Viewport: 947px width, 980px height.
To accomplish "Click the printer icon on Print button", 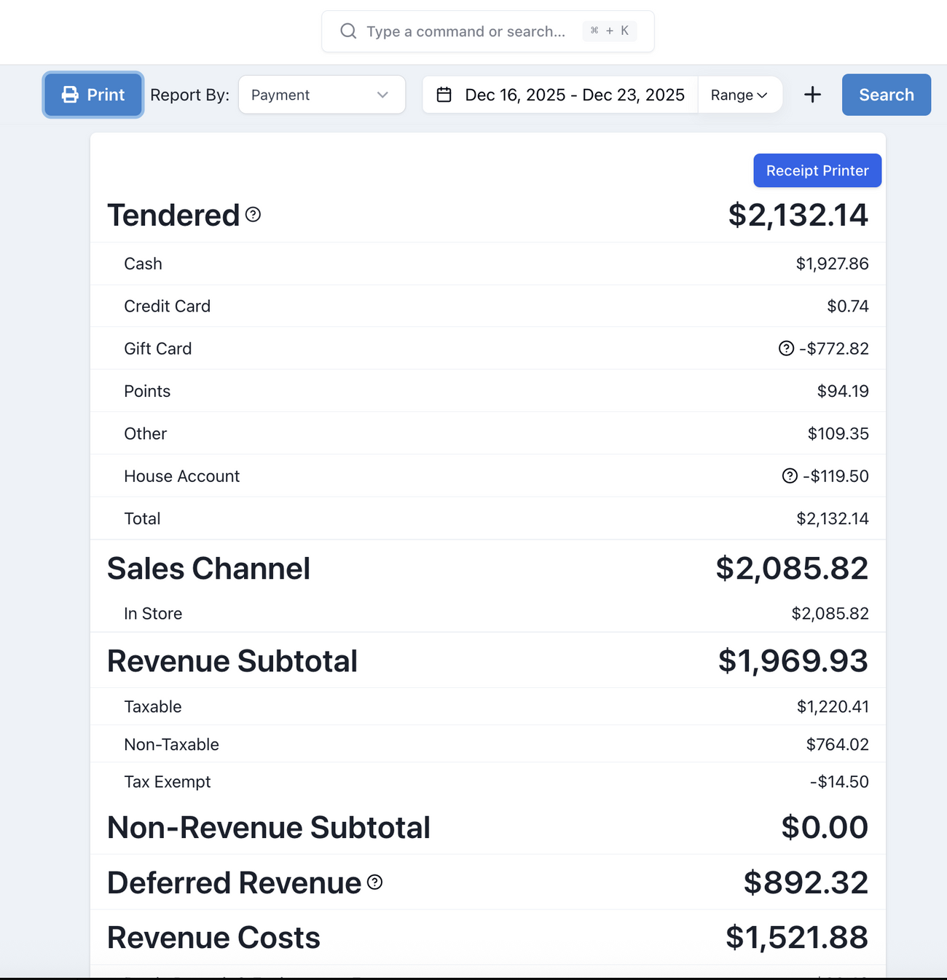I will [70, 95].
